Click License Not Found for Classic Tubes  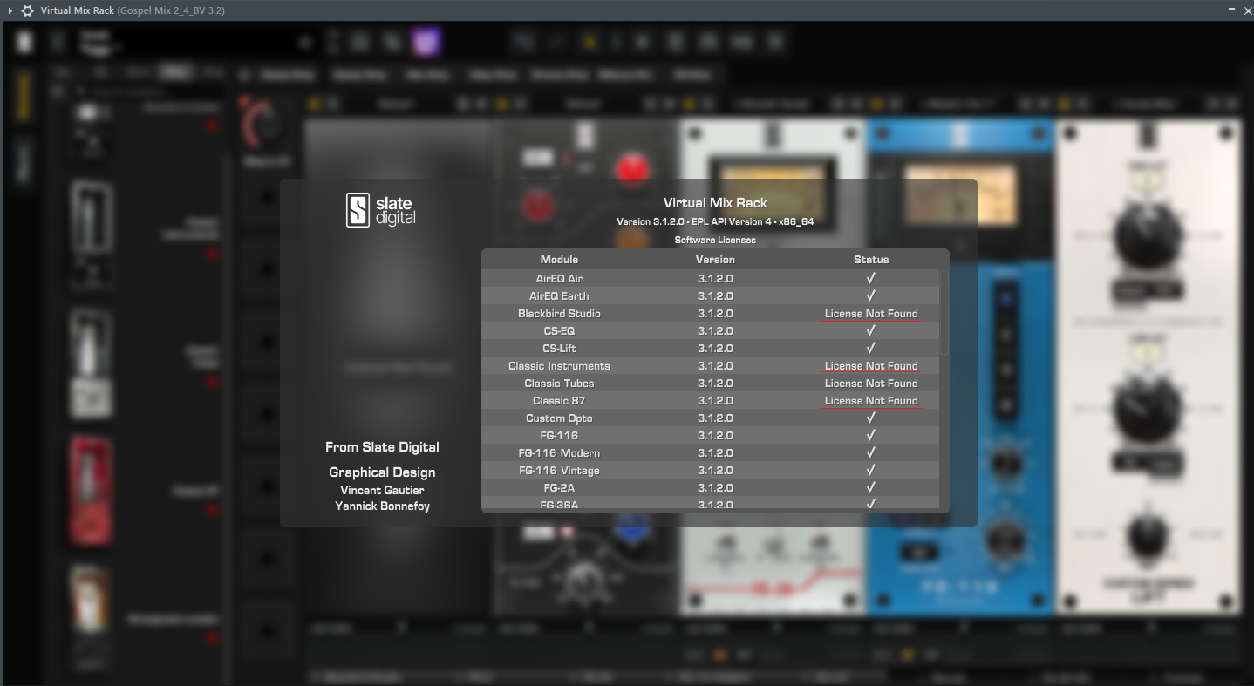coord(871,384)
